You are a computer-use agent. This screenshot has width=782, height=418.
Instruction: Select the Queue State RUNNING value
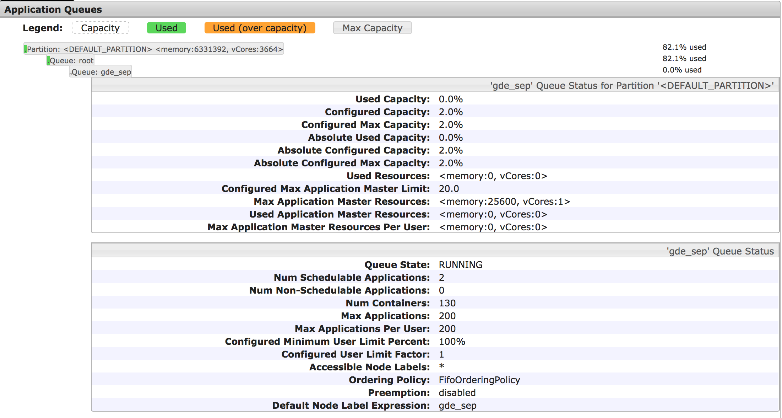click(460, 265)
